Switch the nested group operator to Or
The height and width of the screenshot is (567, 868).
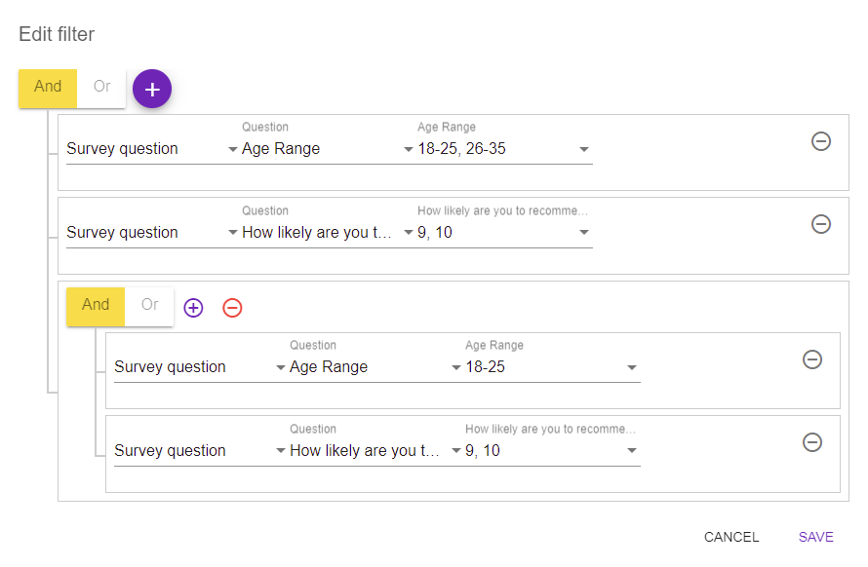tap(149, 307)
